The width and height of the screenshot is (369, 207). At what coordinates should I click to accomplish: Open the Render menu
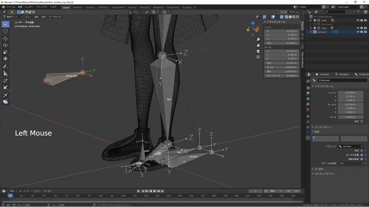[29, 7]
